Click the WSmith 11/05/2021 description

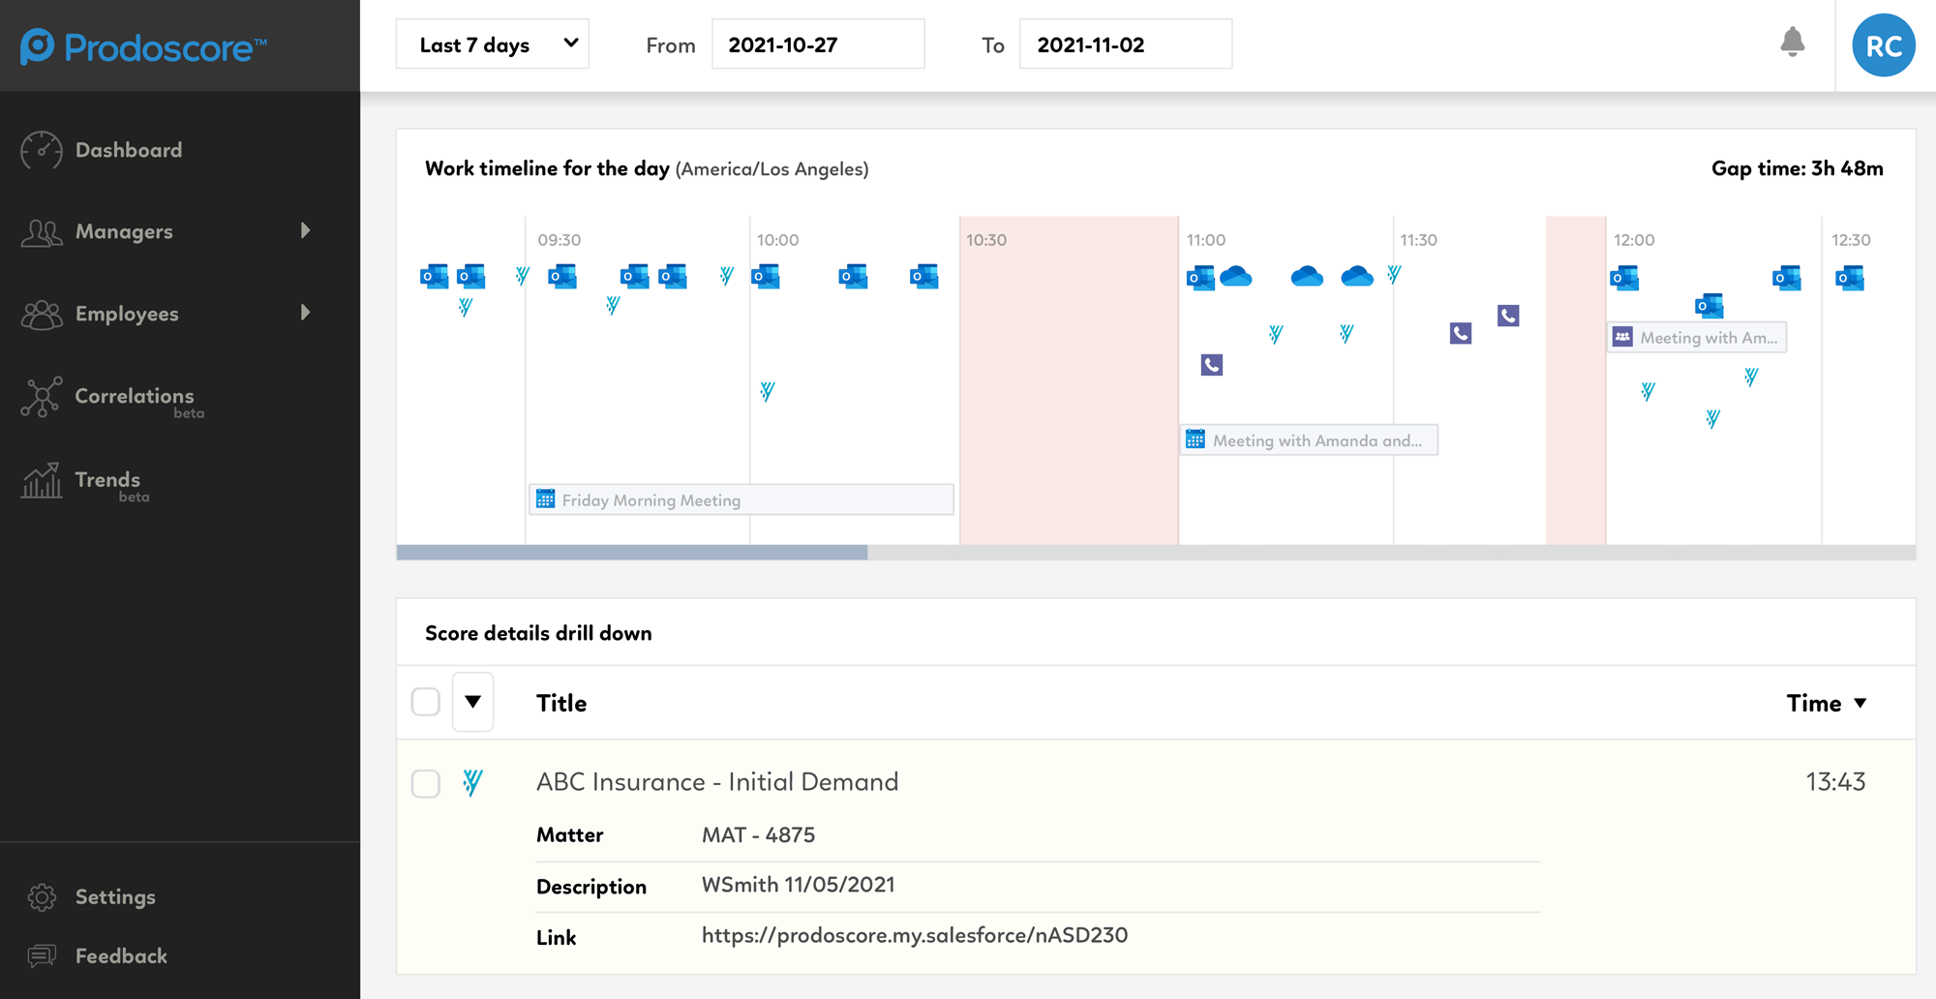pyautogui.click(x=798, y=885)
